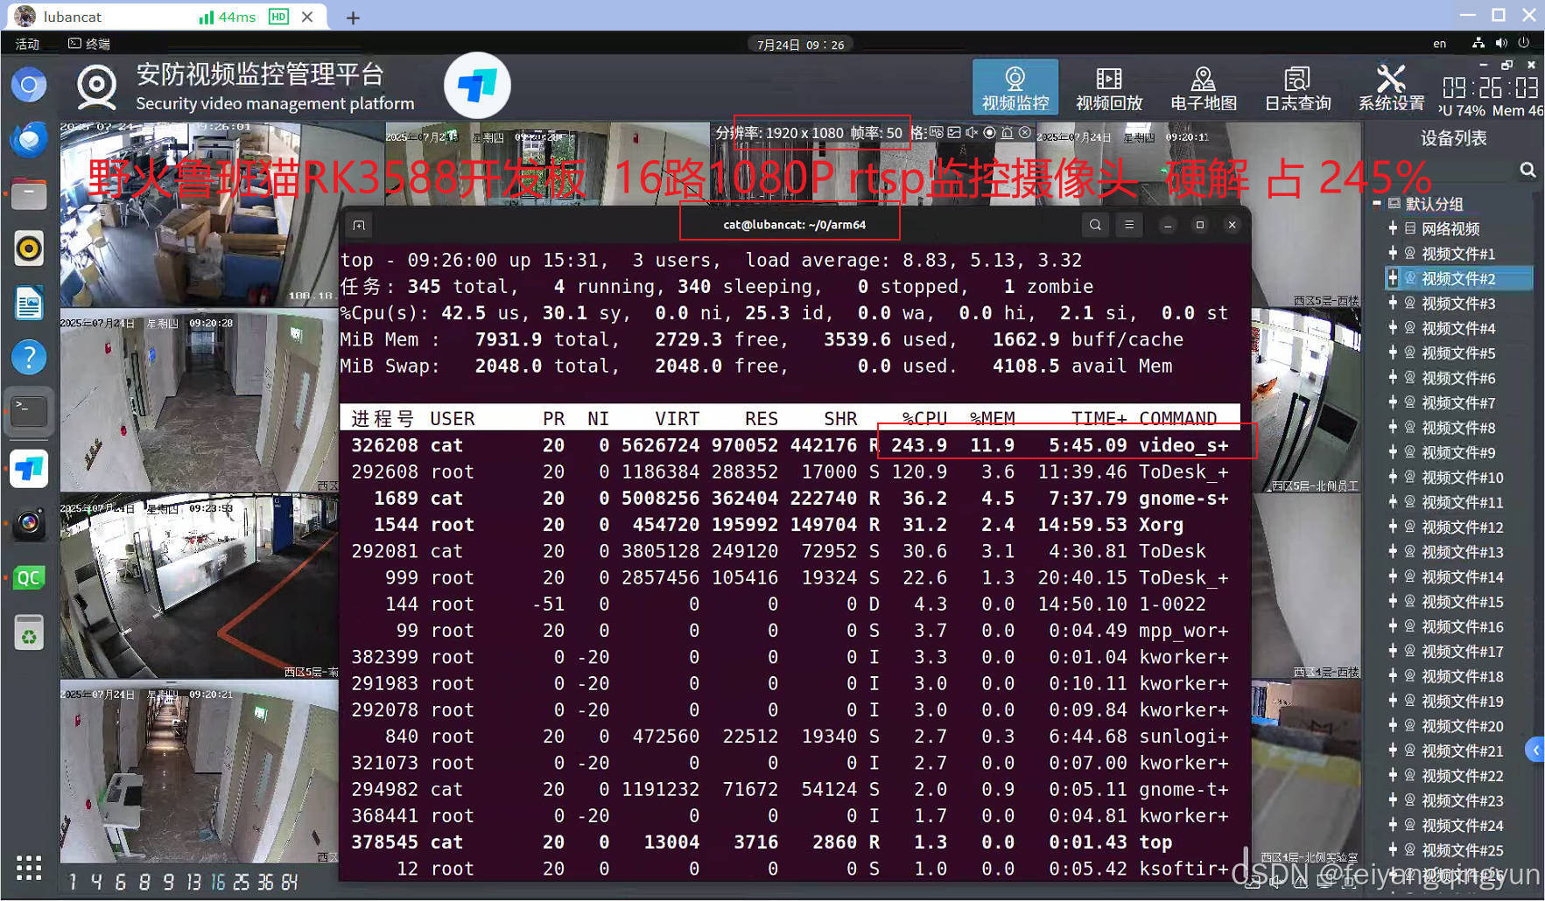Collapse the 默认分组 device group
The width and height of the screenshot is (1545, 901).
point(1377,203)
